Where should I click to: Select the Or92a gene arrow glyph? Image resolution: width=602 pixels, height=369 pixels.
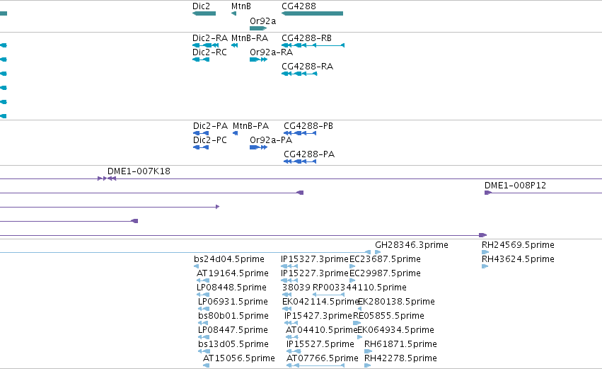(x=258, y=28)
